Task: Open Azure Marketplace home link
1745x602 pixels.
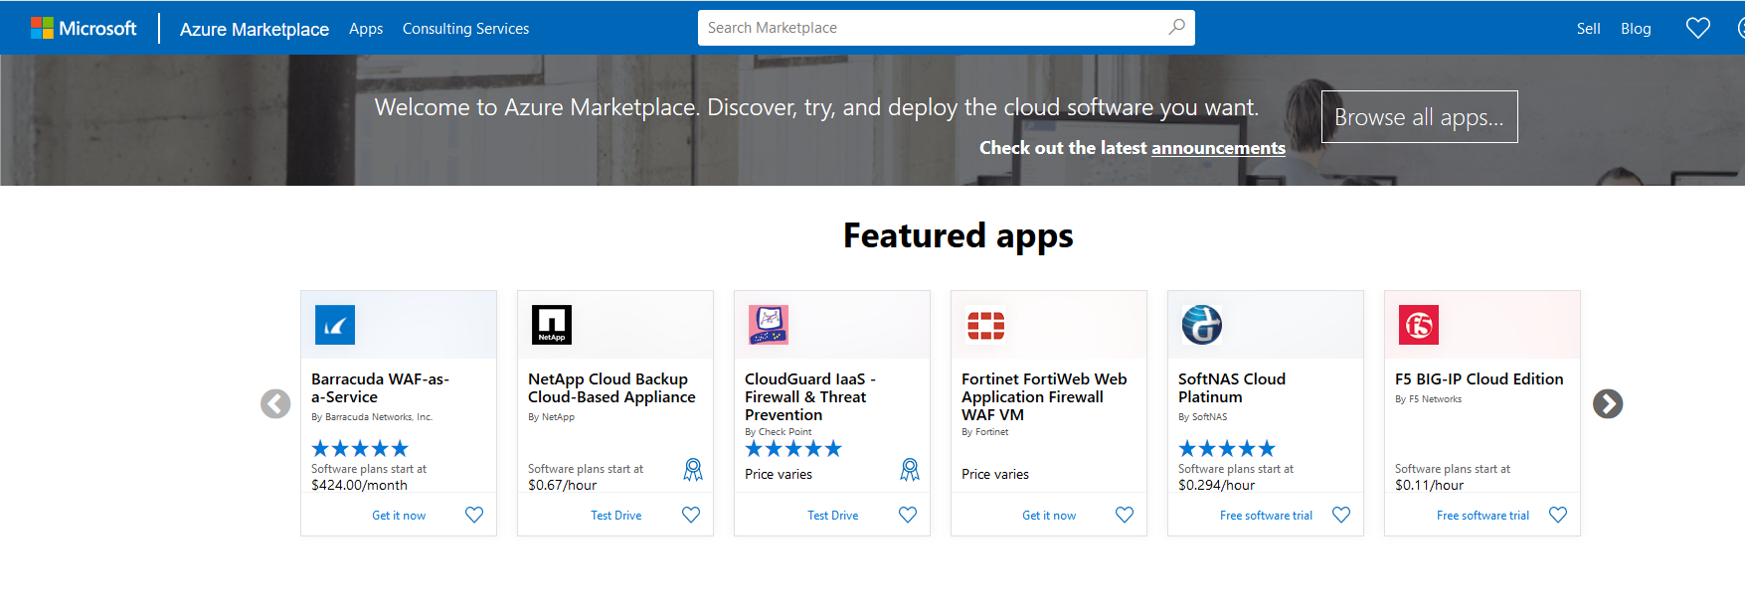Action: (255, 29)
